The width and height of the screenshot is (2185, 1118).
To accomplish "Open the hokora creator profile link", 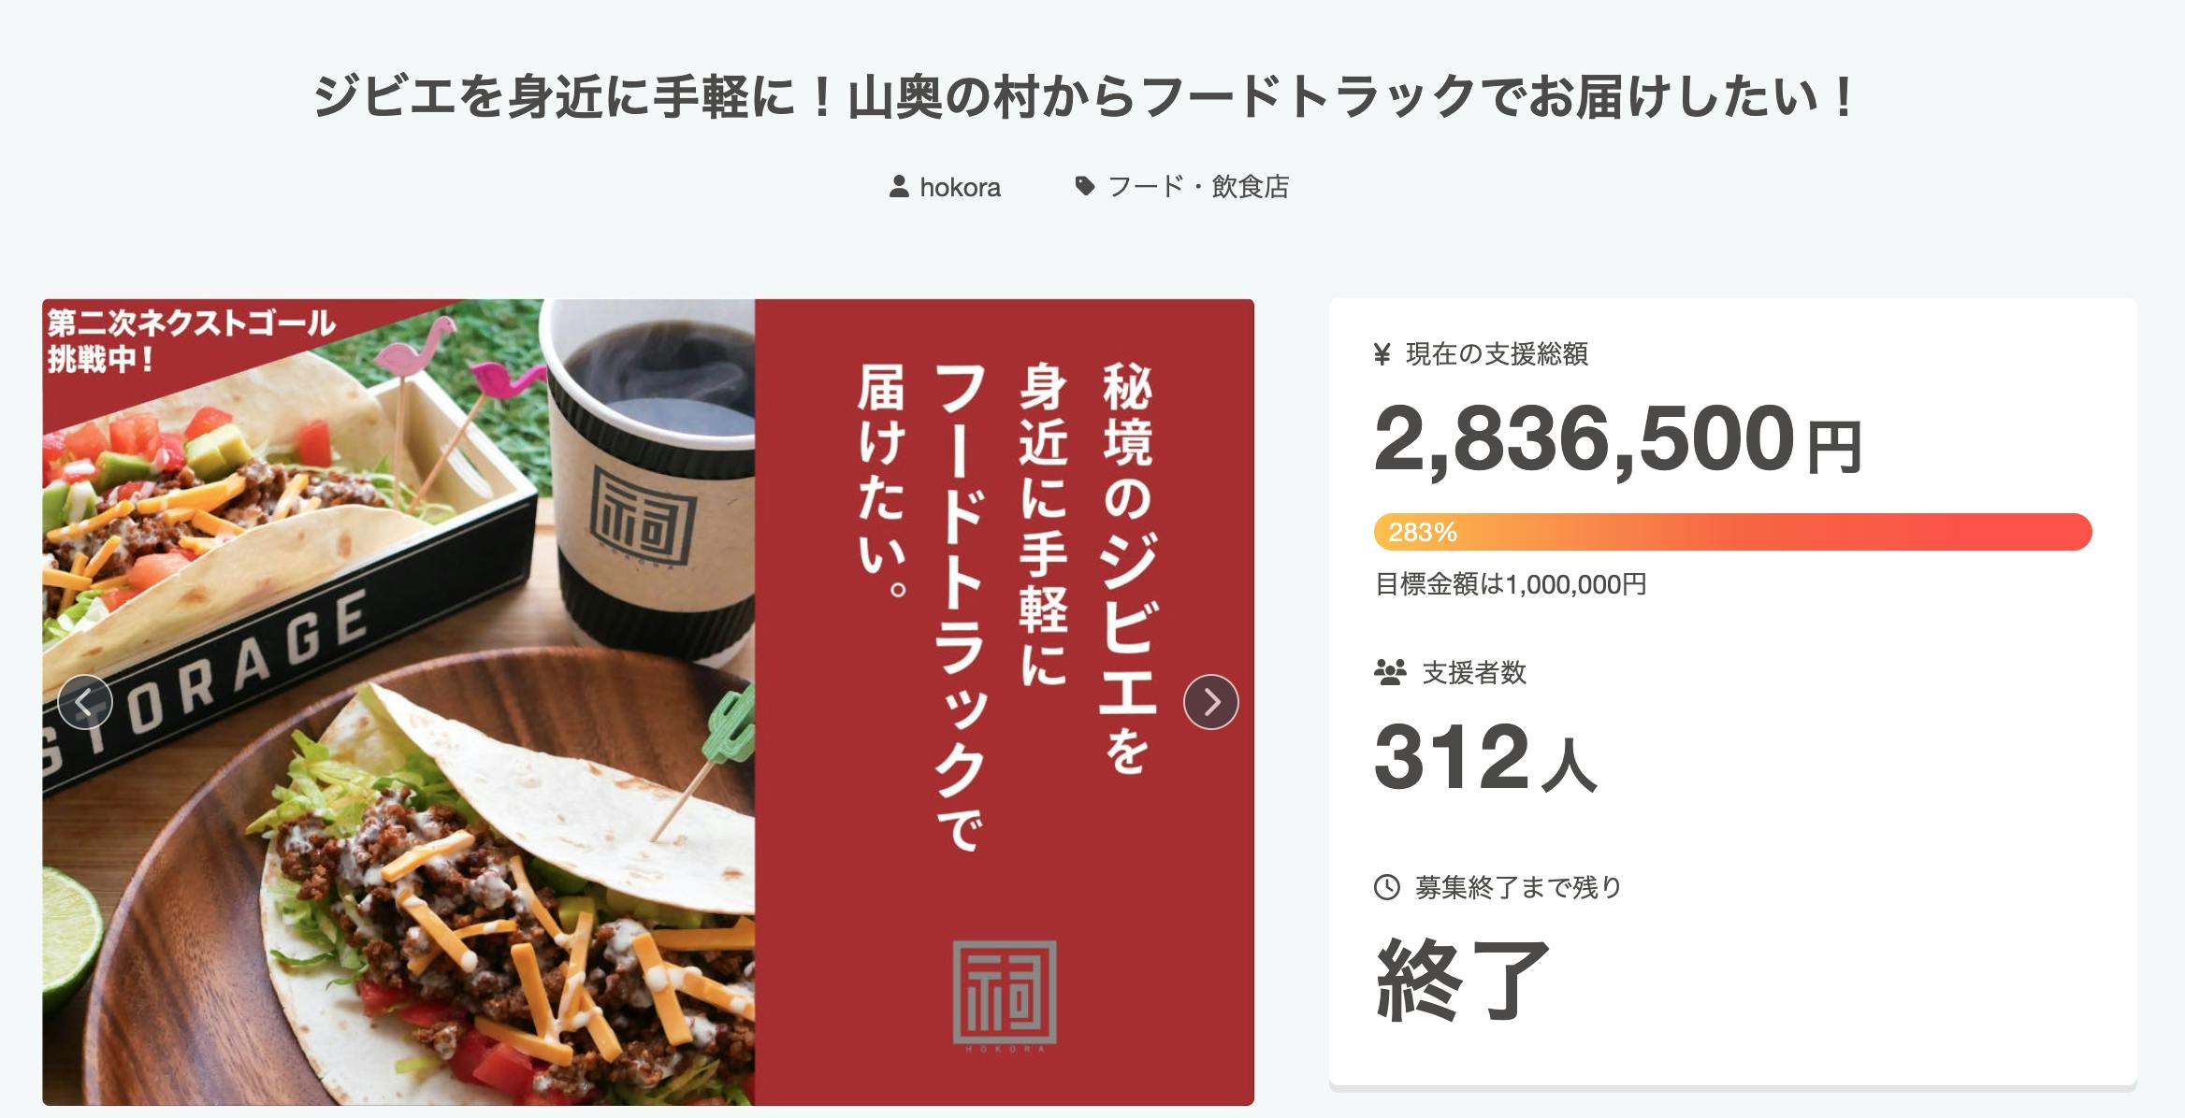I will tap(960, 187).
